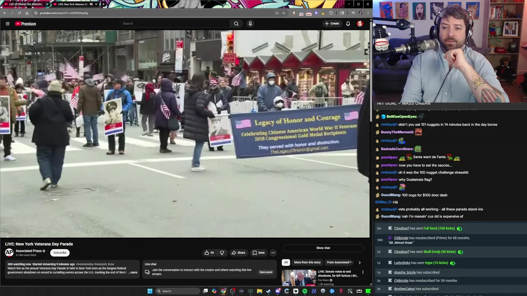Click RashadsCornRows chat username
The width and height of the screenshot is (527, 296).
[x=397, y=149]
